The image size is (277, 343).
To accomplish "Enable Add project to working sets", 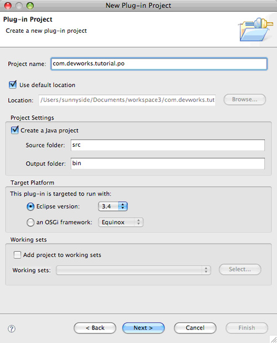I will click(x=17, y=255).
